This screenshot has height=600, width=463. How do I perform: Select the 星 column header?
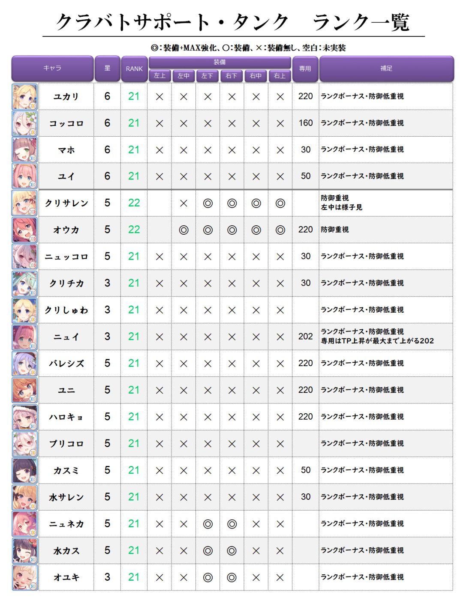tap(107, 68)
